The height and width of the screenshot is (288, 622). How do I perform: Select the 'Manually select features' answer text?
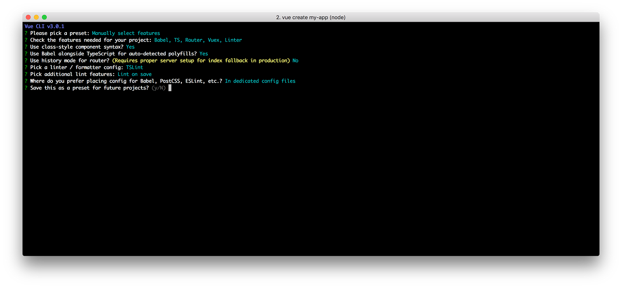pos(126,33)
